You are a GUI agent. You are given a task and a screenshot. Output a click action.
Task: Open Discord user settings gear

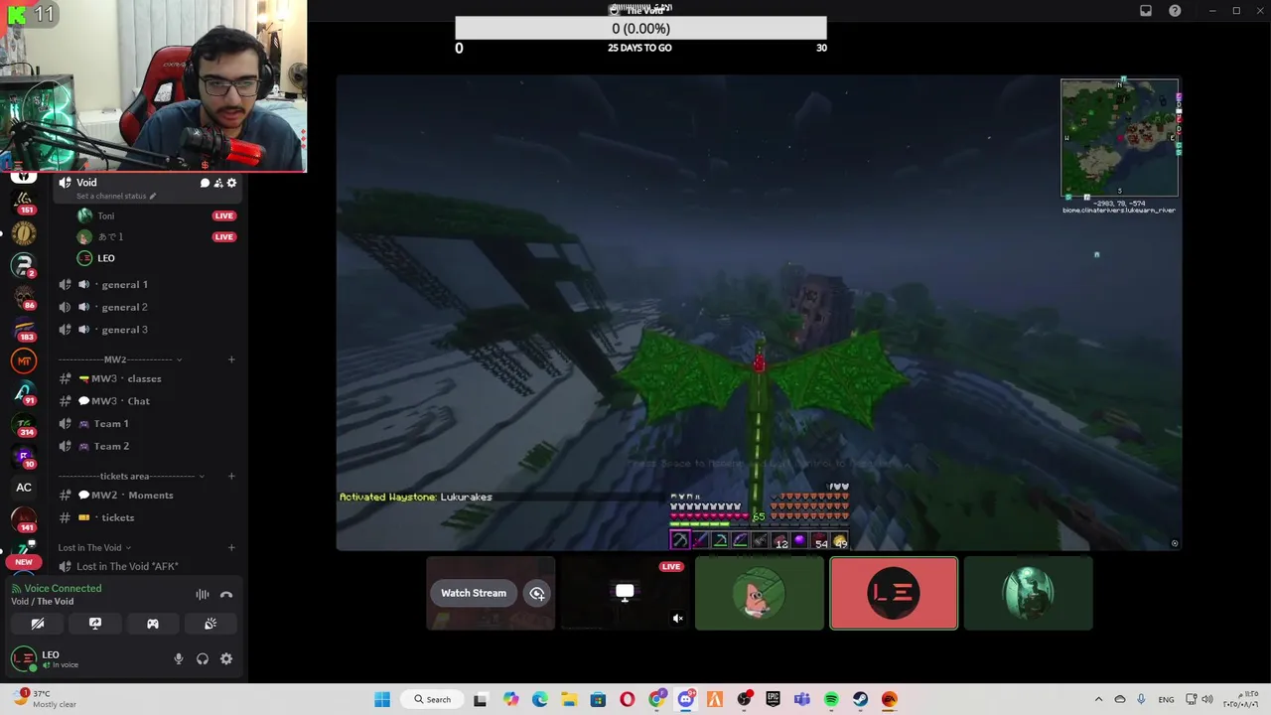coord(226,658)
